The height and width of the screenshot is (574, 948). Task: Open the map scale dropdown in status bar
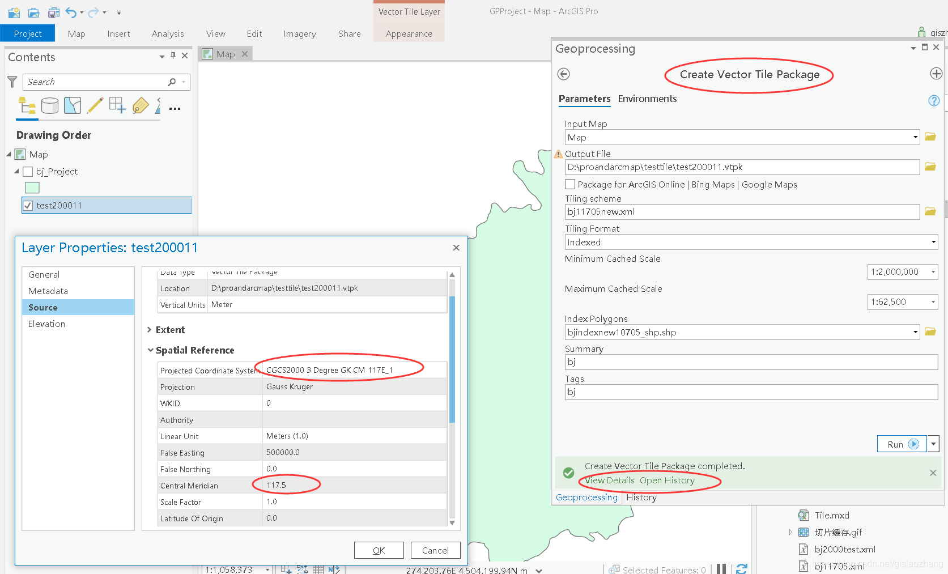[x=267, y=569]
